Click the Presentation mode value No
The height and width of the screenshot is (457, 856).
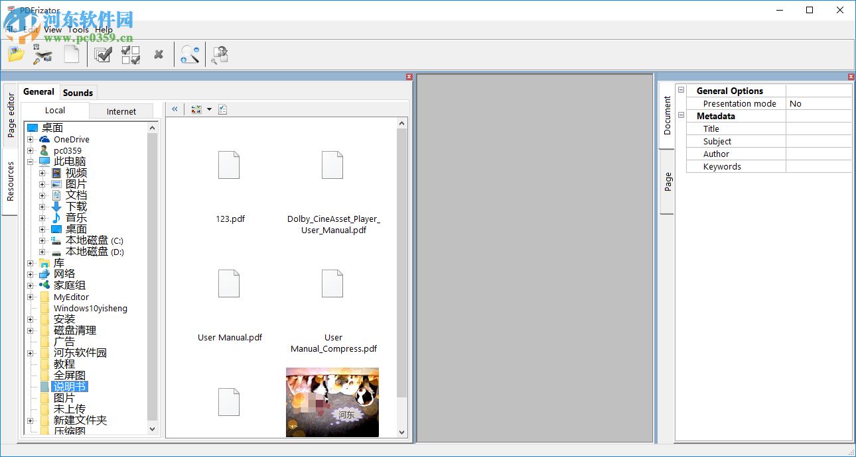click(x=818, y=103)
